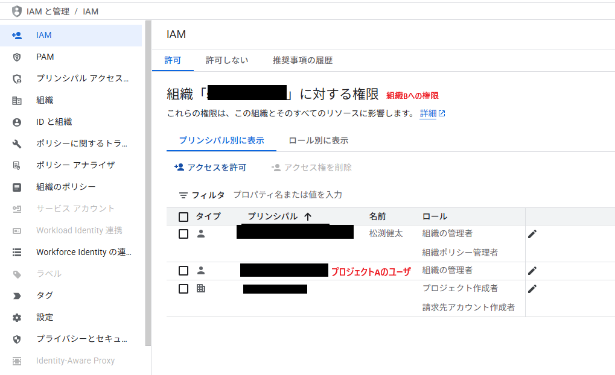Viewport: 615px width, 375px height.
Task: Click the Workforce Identity list icon
Action: click(17, 253)
